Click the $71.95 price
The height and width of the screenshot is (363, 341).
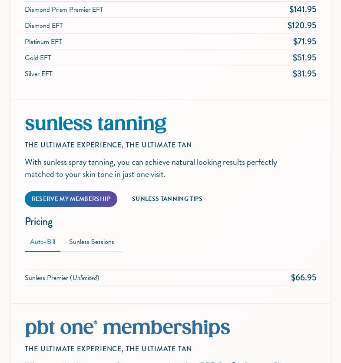tap(305, 42)
